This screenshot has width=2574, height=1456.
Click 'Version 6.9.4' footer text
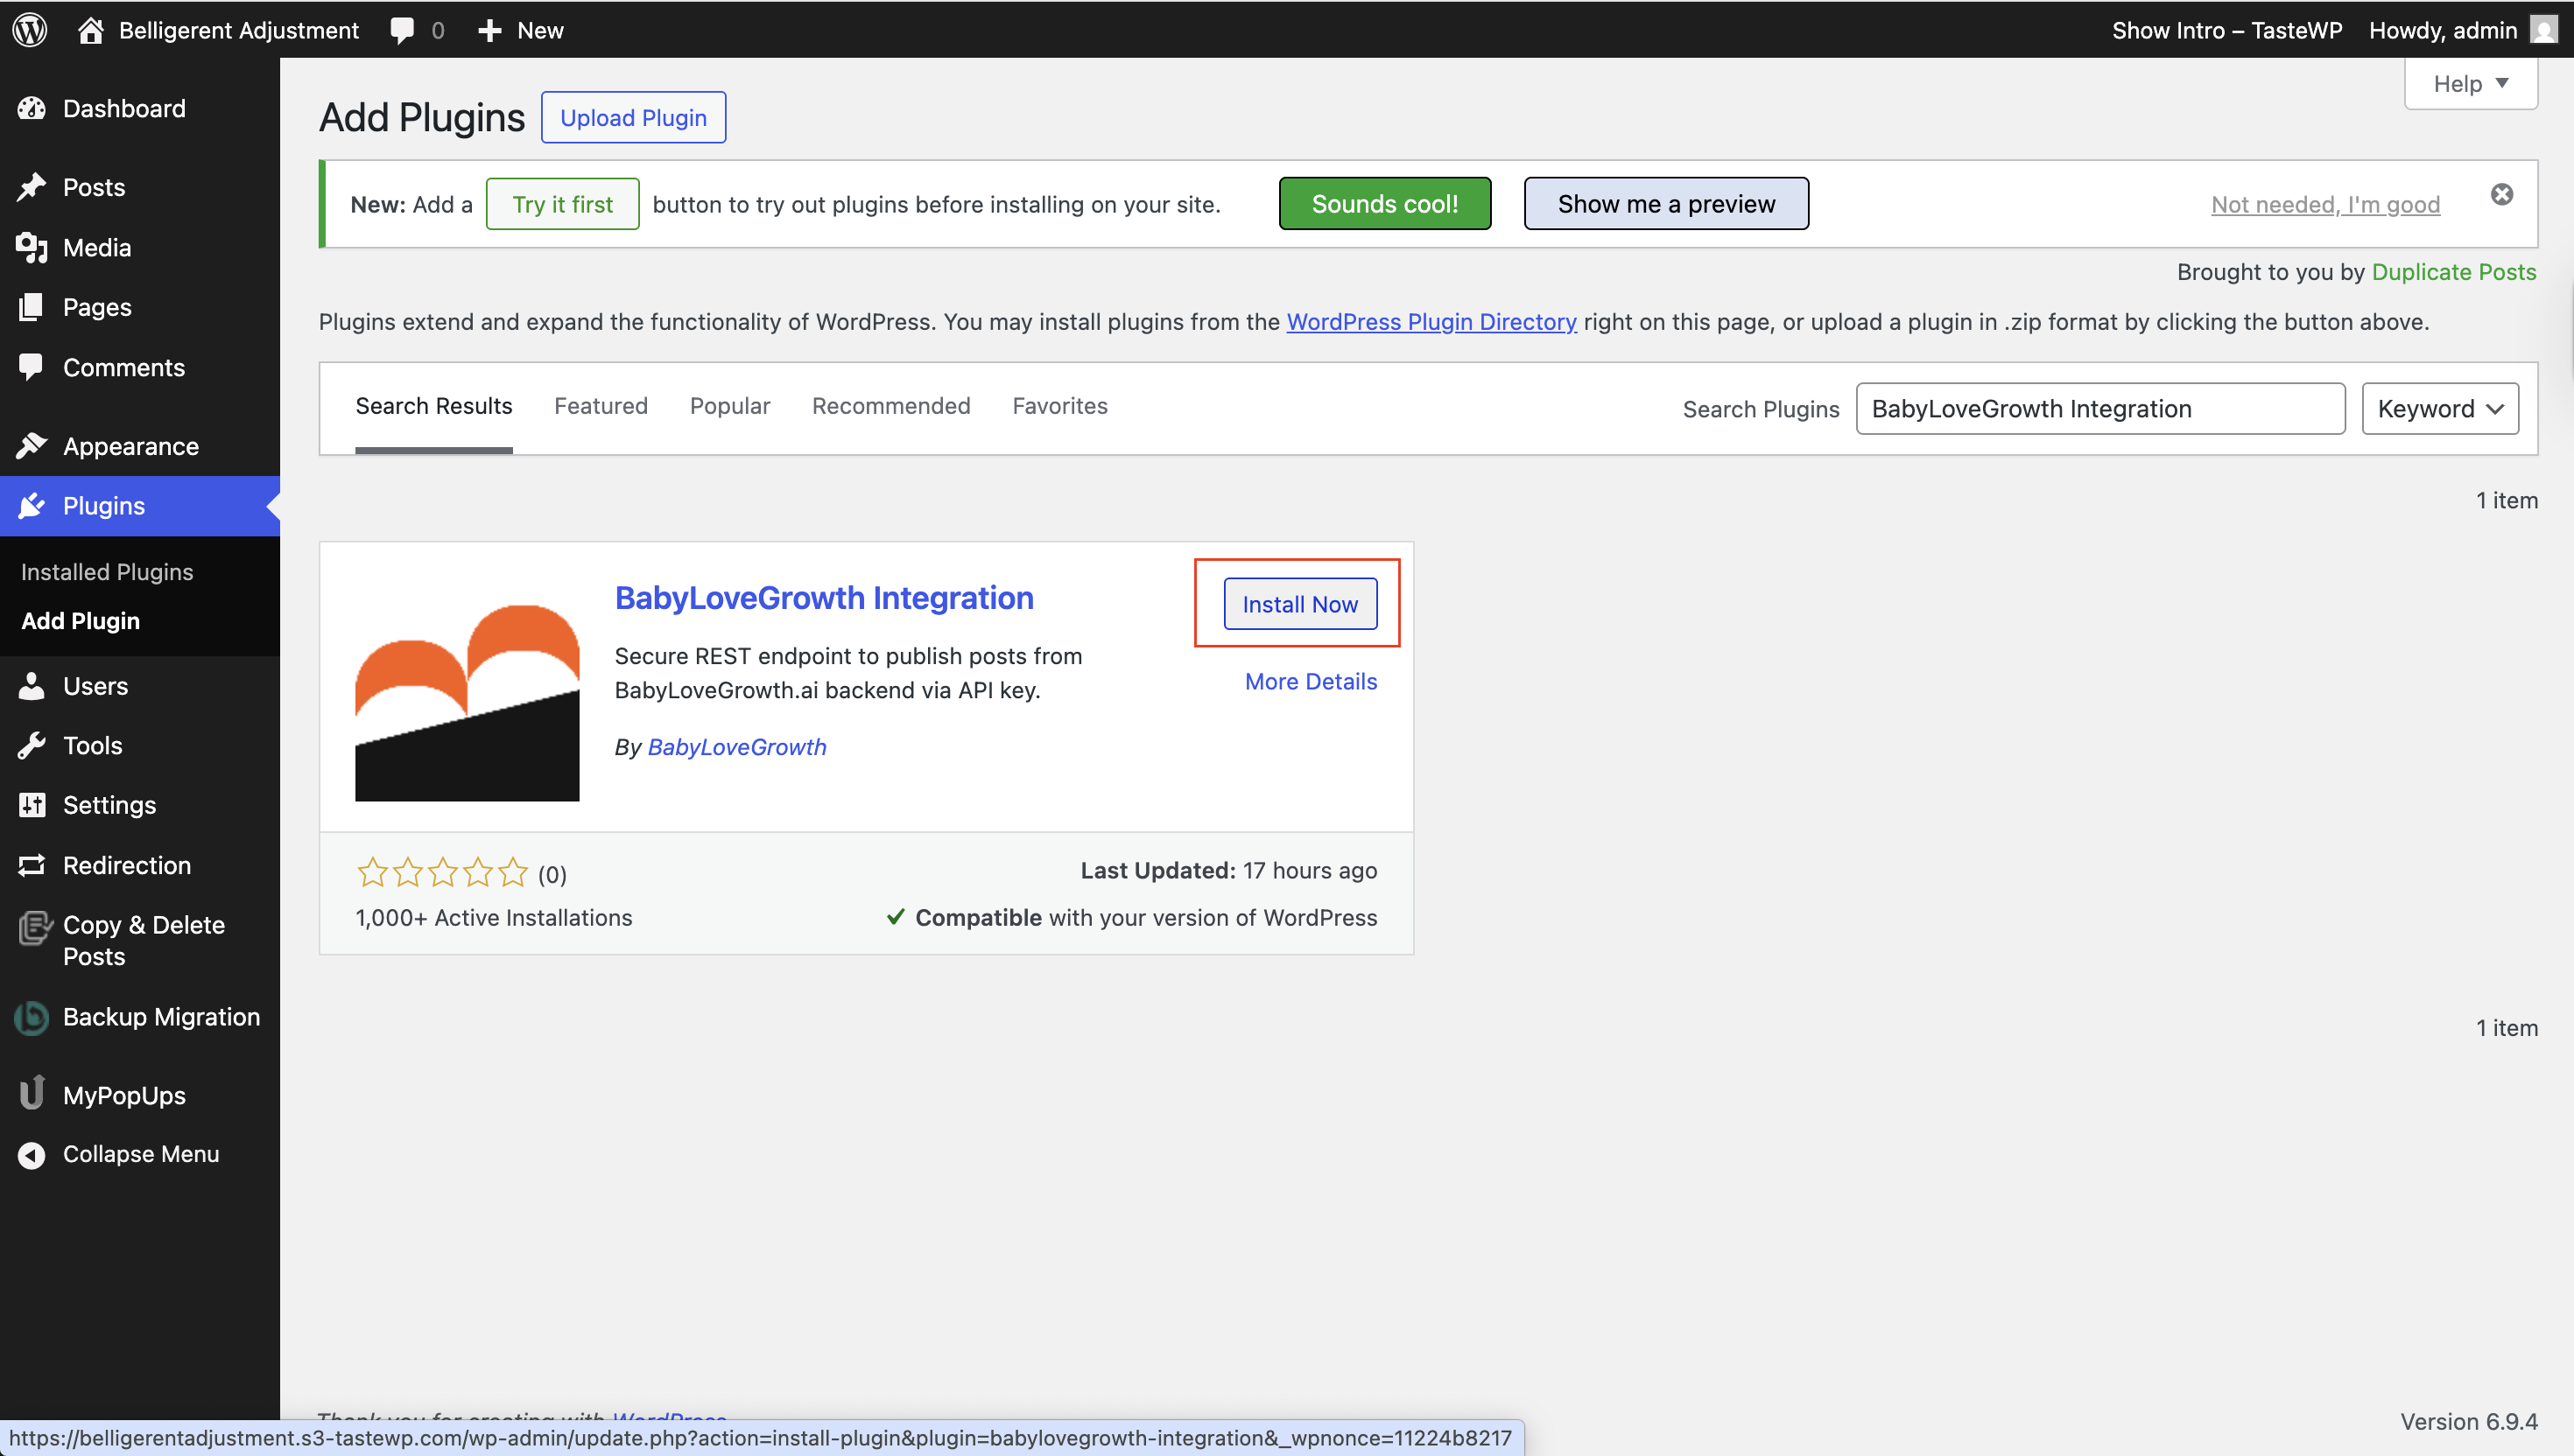tap(2468, 1421)
